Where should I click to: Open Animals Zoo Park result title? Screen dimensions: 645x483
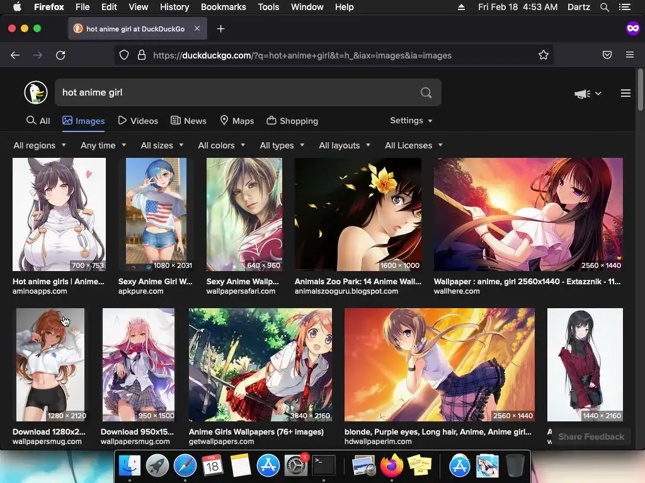coord(358,282)
